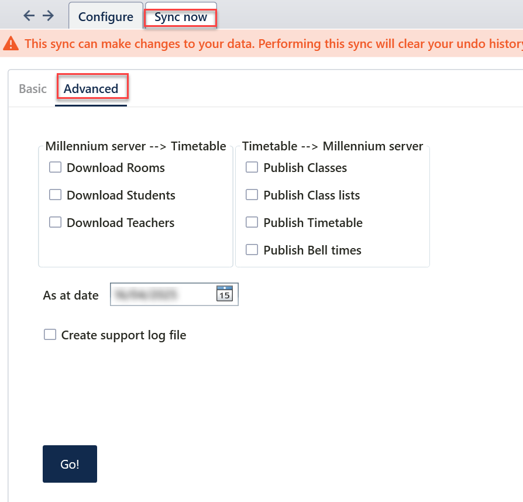
Task: Toggle Create support log file checkbox
Action: (x=50, y=335)
